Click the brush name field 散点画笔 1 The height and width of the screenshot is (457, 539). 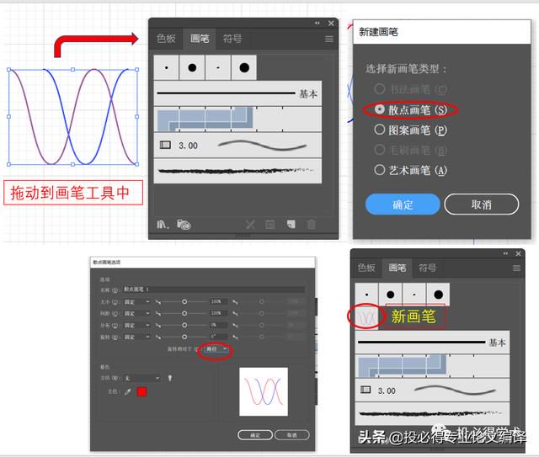tap(213, 290)
